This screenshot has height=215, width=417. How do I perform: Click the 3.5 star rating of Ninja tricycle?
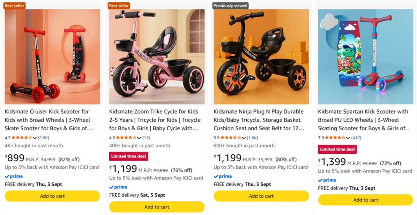[231, 138]
